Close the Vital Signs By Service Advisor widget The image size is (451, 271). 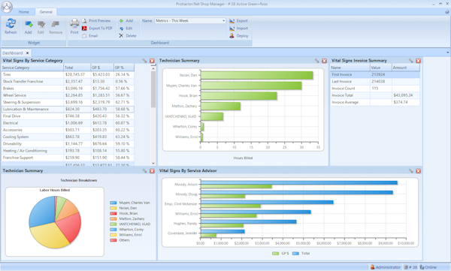point(418,170)
